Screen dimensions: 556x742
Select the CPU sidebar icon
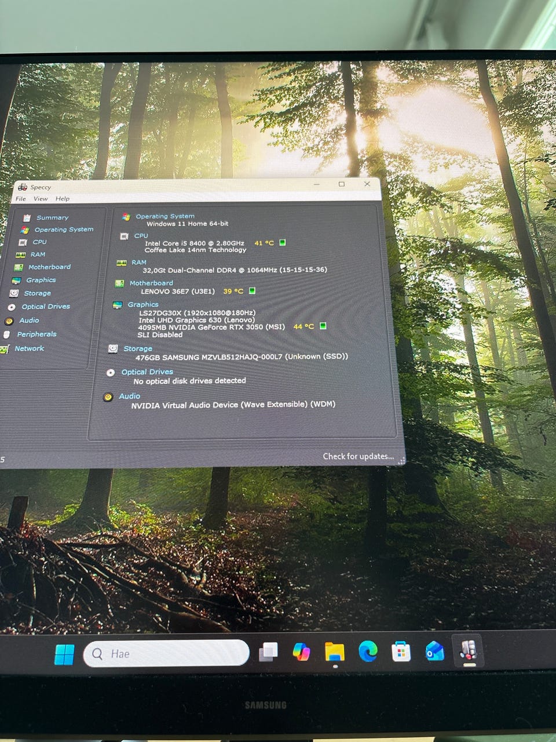23,242
